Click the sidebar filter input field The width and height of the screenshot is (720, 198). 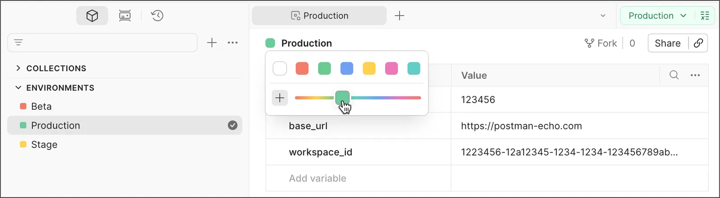[x=103, y=43]
